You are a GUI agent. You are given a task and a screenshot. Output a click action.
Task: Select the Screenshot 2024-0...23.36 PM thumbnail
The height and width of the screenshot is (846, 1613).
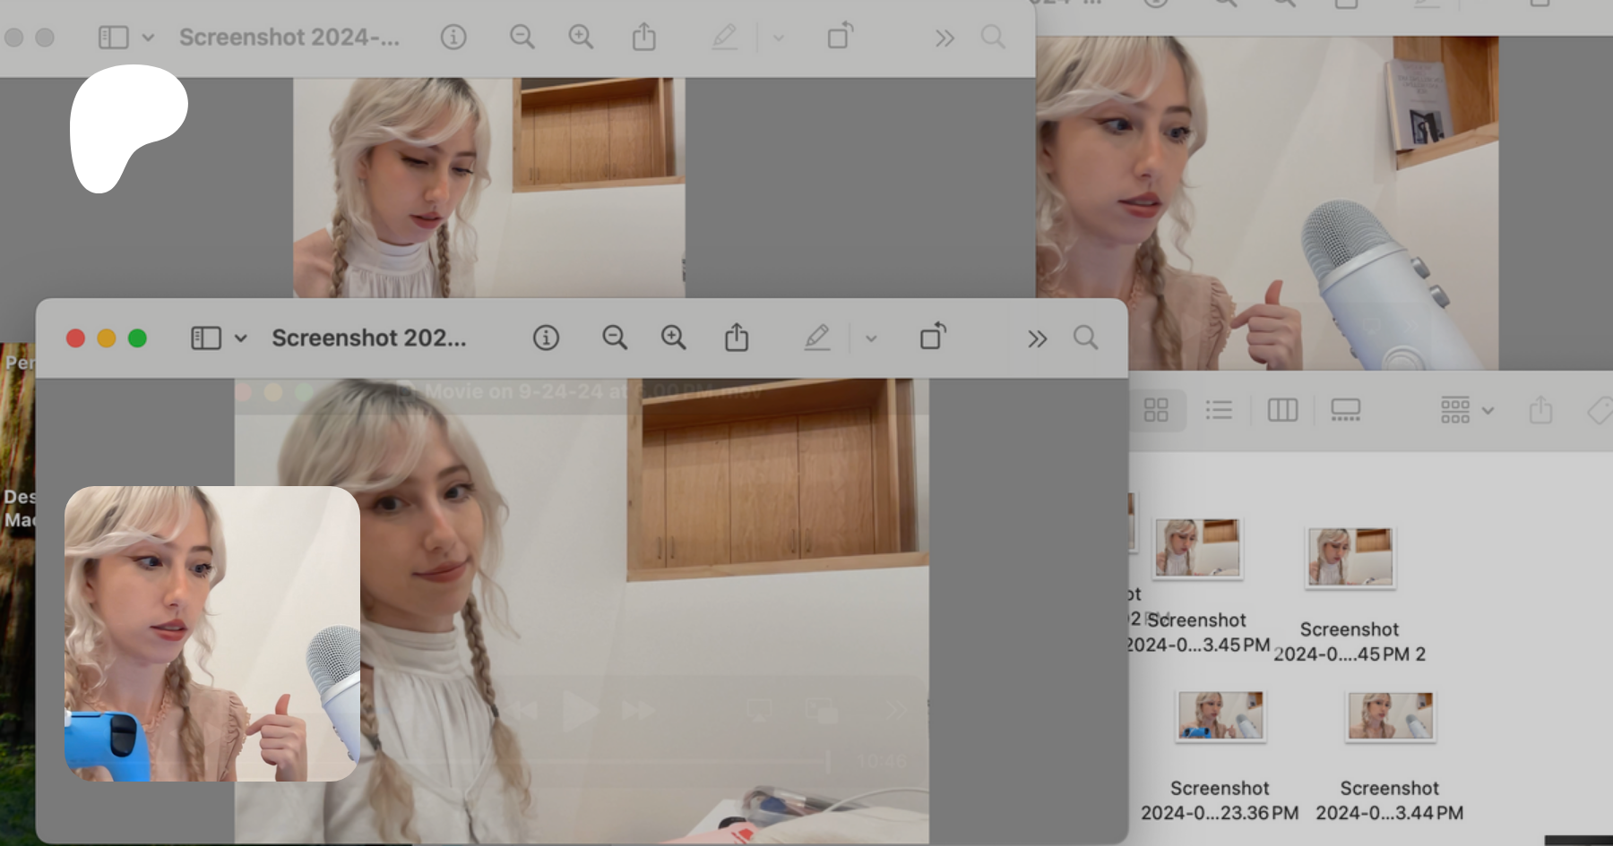1220,716
